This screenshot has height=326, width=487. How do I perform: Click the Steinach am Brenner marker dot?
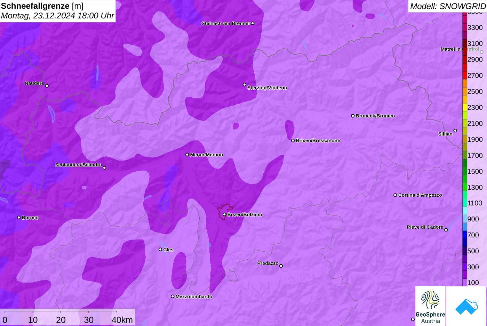(253, 23)
